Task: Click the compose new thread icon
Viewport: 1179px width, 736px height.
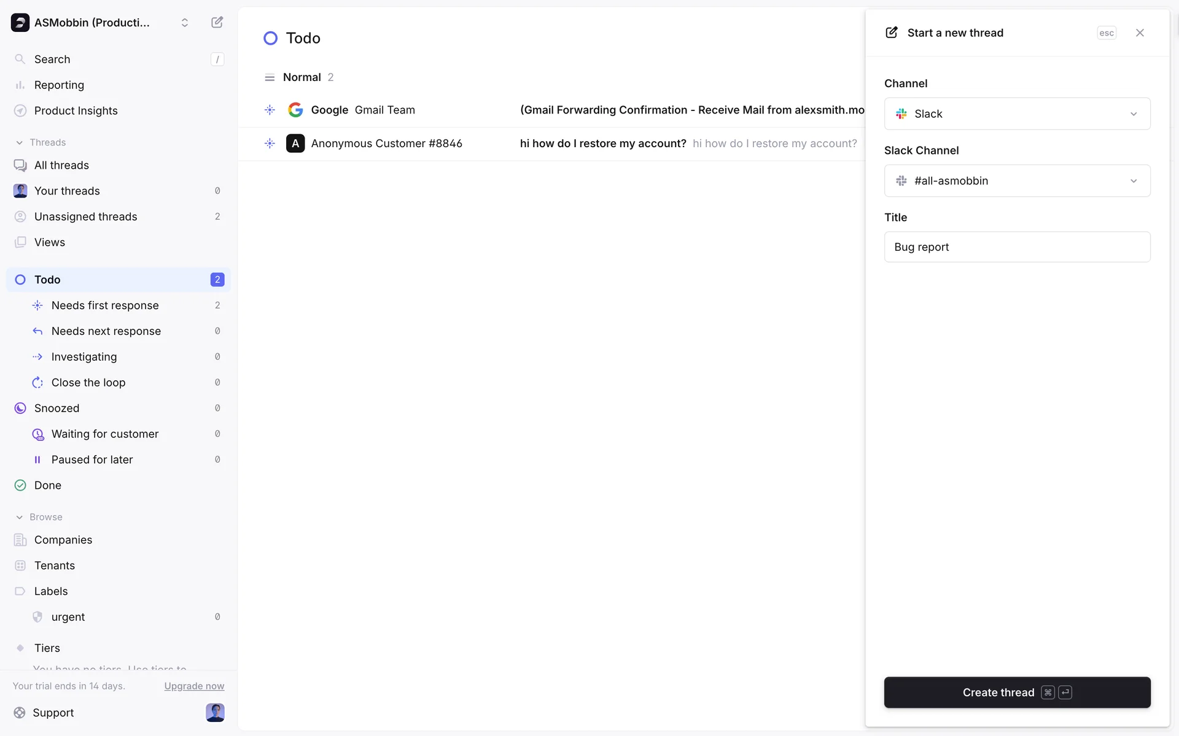Action: [x=217, y=23]
